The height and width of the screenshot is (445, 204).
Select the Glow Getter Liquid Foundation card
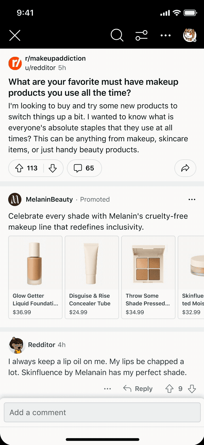click(x=35, y=277)
